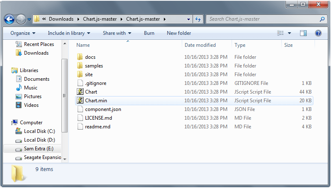Select the Chart JScript file icon
The image size is (332, 188).
point(80,92)
